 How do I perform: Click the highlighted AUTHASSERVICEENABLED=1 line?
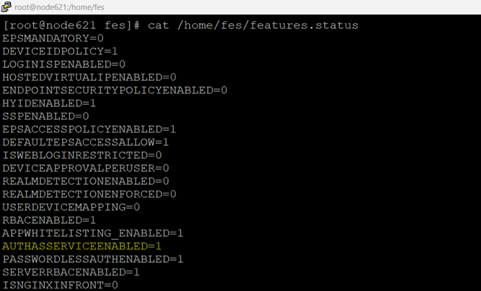pos(82,246)
